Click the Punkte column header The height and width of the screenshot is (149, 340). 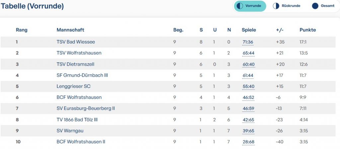coord(307,30)
